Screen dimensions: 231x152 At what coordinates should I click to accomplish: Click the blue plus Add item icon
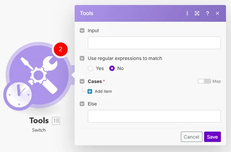(x=90, y=92)
